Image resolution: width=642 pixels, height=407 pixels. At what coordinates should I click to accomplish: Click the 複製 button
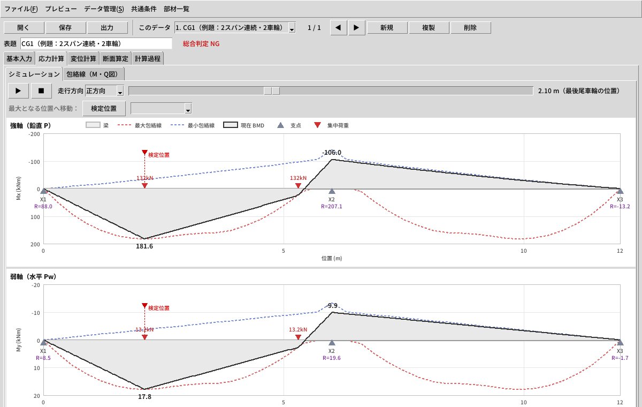428,28
